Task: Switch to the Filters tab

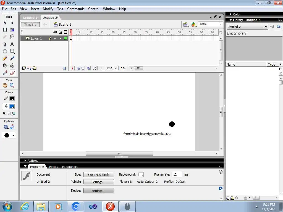Action: 53,167
